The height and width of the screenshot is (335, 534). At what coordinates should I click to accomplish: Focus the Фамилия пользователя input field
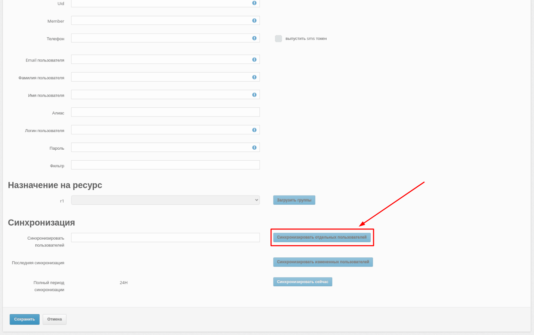165,77
